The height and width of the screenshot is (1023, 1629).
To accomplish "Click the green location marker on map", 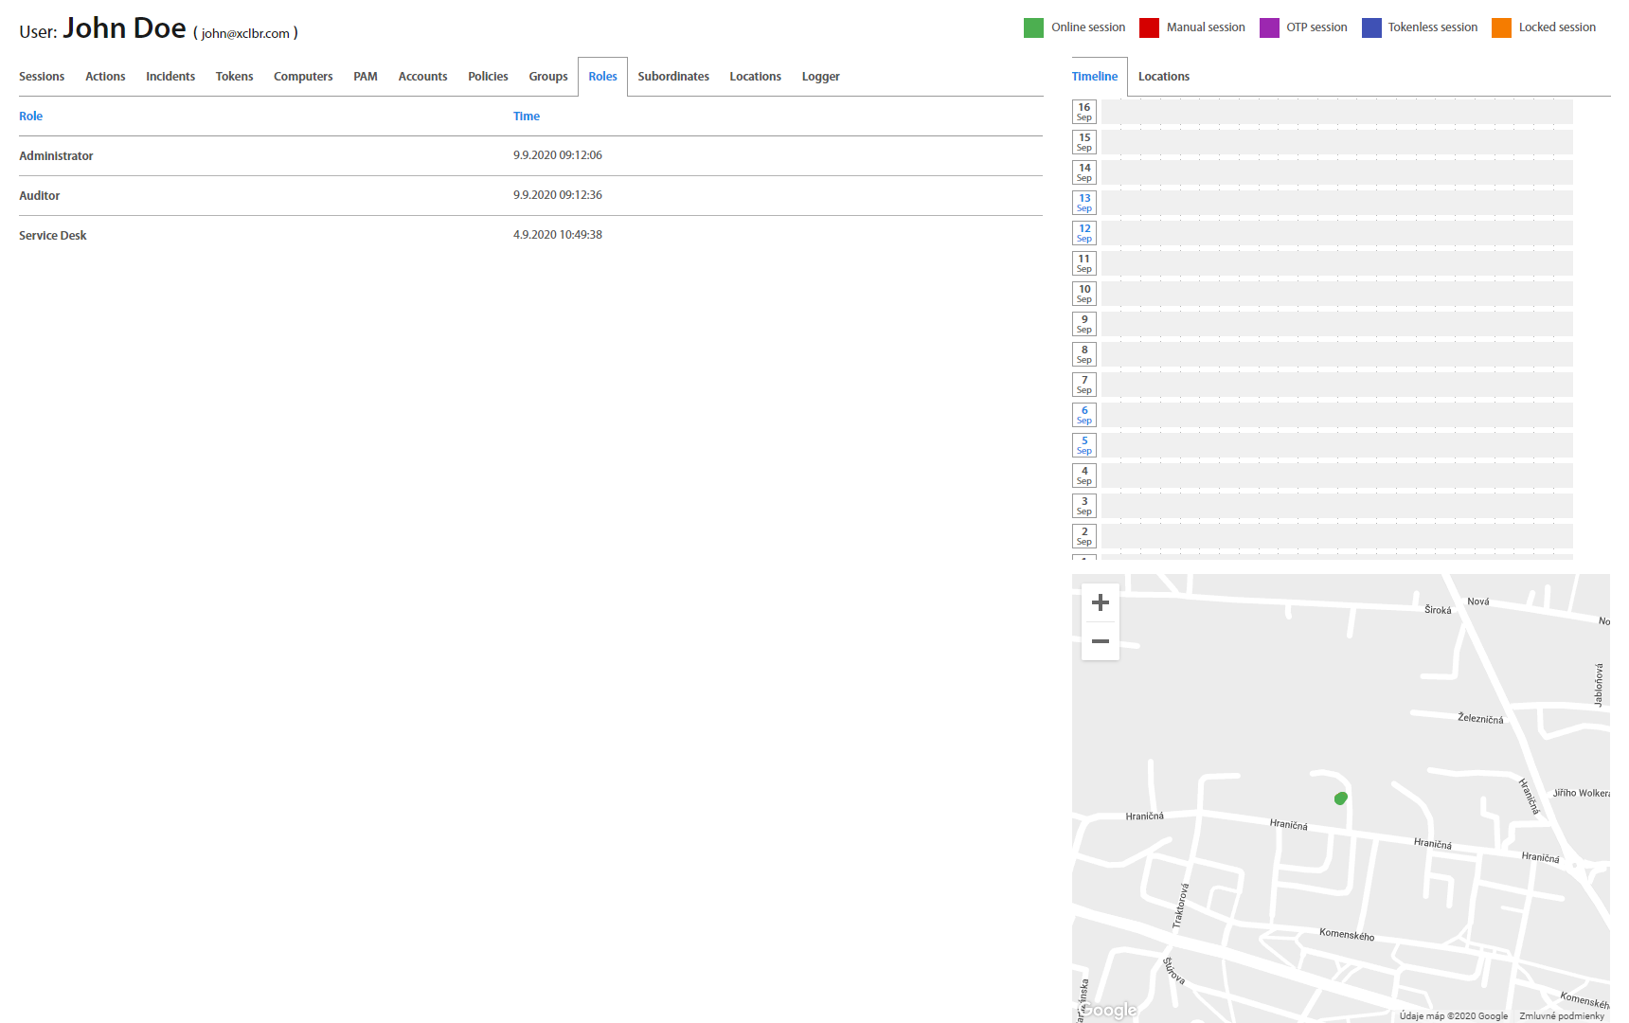I will (1340, 799).
